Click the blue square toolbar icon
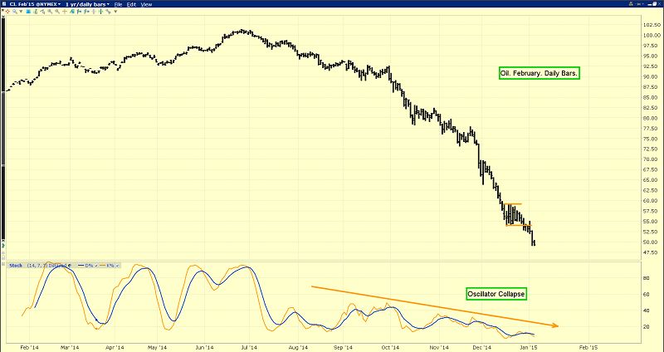Screen dimensions: 664x352 [x=28, y=12]
